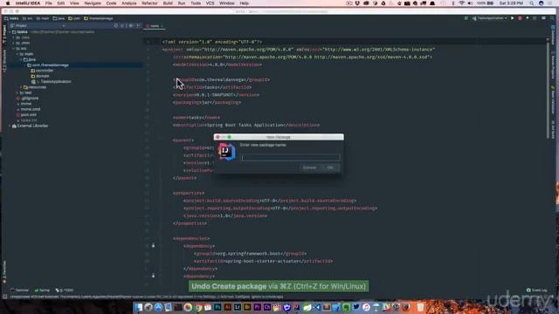Toggle the Database tool window on right edge
Screen dimensions: 559x314
[553, 35]
